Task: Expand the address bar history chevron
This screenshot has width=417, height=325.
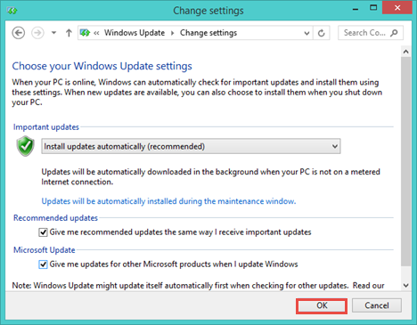Action: [307, 33]
